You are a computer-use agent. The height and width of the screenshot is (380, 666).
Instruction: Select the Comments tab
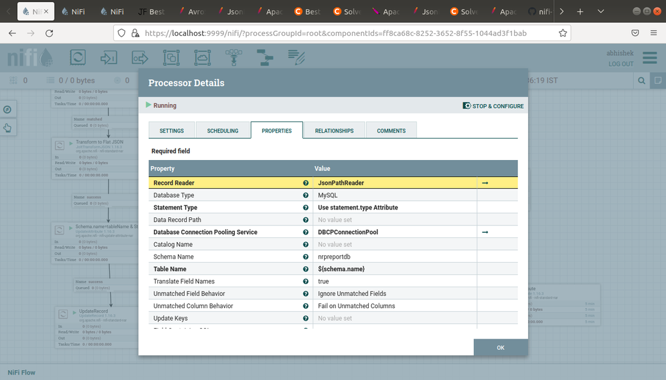pos(391,131)
